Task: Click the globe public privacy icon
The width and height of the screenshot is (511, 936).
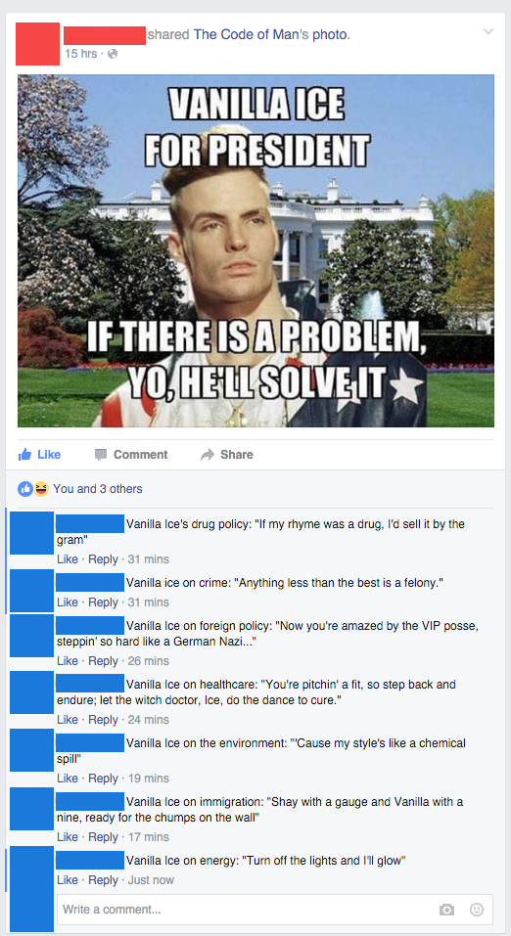Action: (112, 54)
